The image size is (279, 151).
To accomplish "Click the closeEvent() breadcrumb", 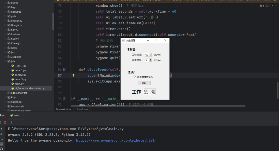I will [83, 109].
